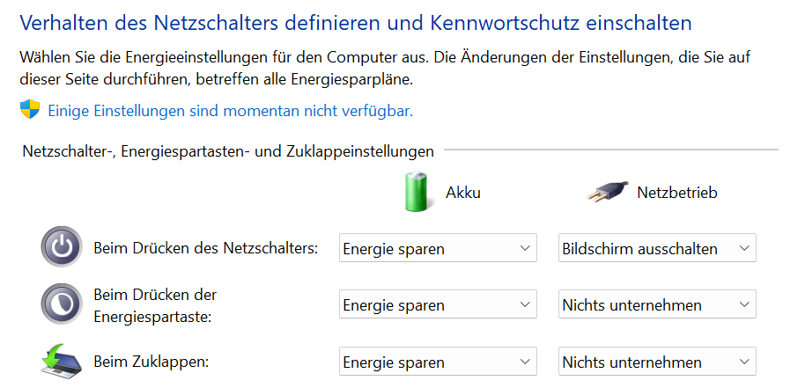Click the 'Beim Drücken des Netzschalters' label

[205, 249]
